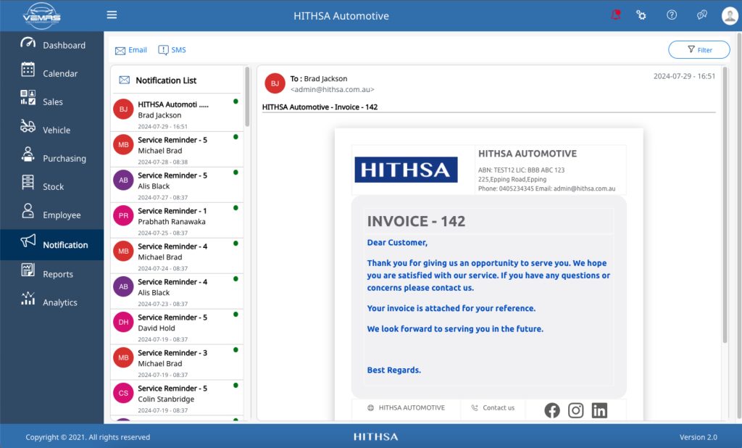Click the subject line HITHSA Automotive - Invoice - 142
The width and height of the screenshot is (742, 448).
pyautogui.click(x=320, y=107)
